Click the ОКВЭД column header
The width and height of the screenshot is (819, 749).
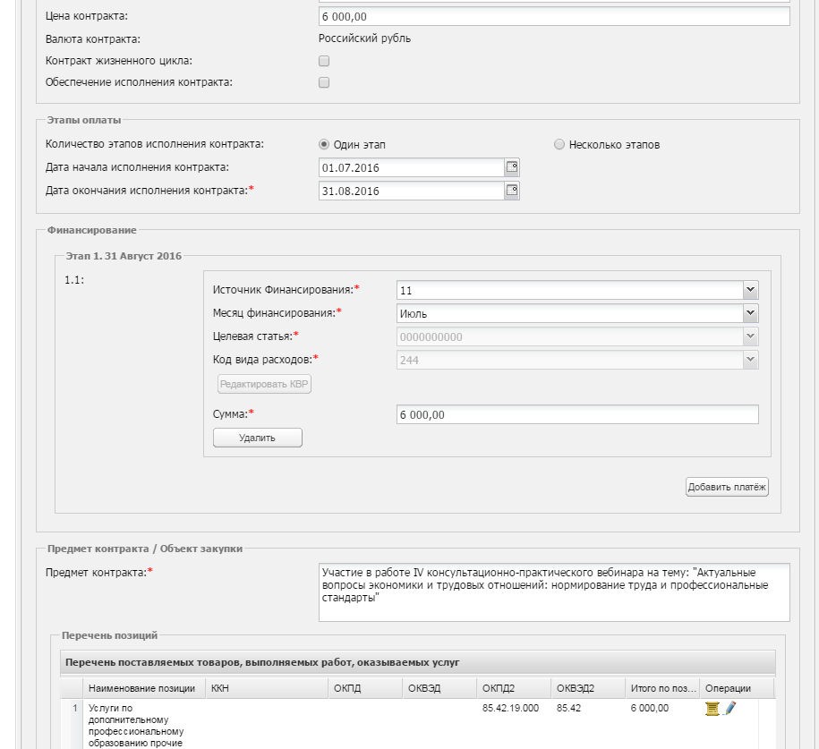pyautogui.click(x=439, y=688)
